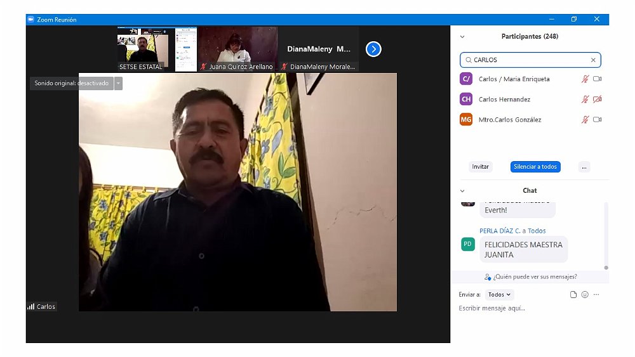
Task: Toggle the video icon for Carlos Hernandez
Action: click(x=597, y=100)
